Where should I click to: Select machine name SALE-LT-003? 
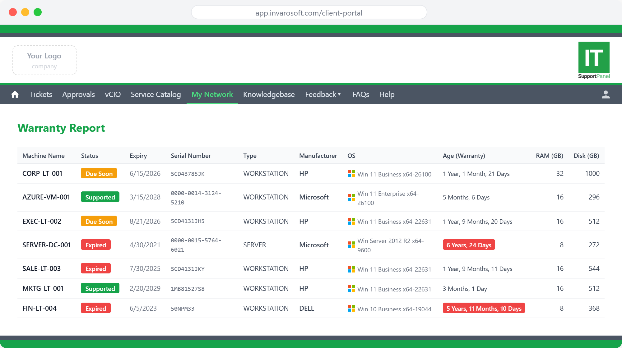(x=41, y=268)
